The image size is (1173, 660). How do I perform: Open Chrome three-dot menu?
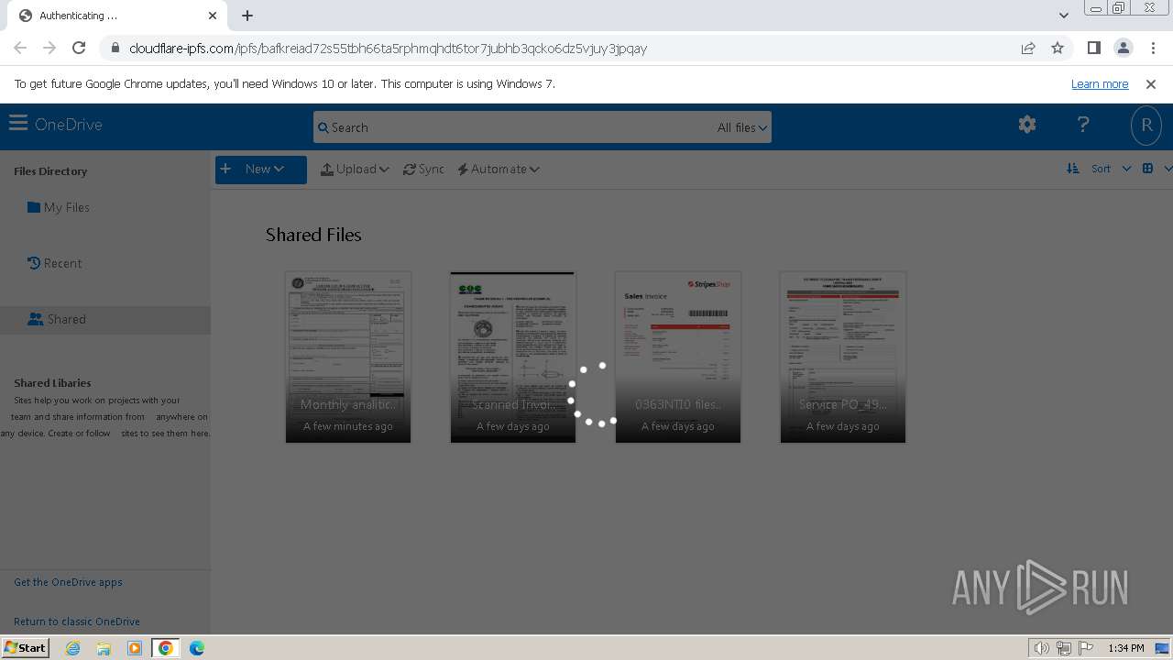click(x=1153, y=48)
